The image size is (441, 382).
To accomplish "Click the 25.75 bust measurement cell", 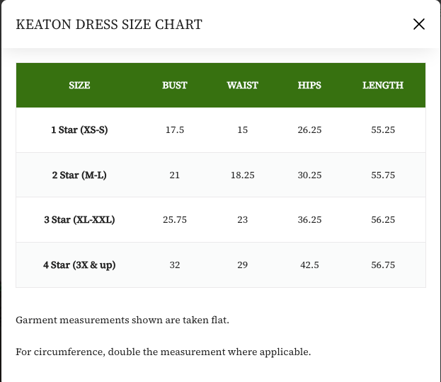I will coord(175,220).
